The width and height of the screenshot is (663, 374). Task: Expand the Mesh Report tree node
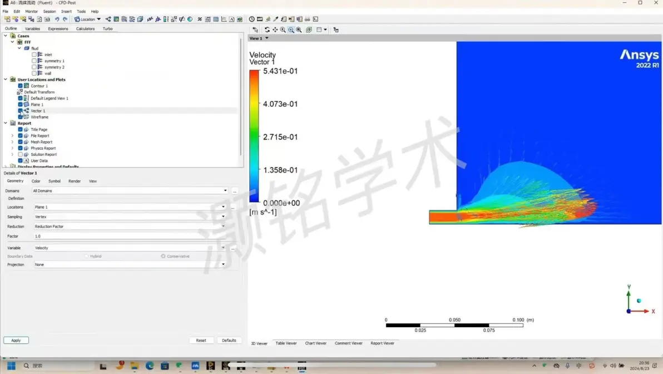[x=12, y=142]
